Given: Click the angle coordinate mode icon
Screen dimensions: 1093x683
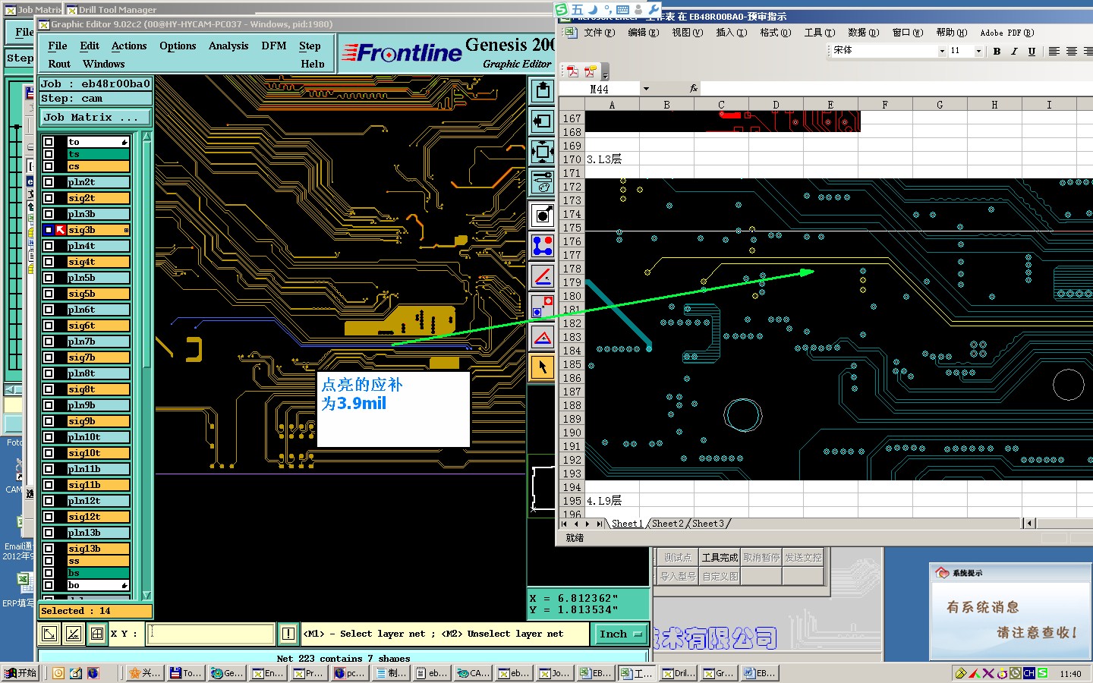Looking at the screenshot, I should (74, 634).
